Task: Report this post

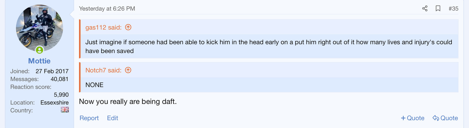Action: coord(89,118)
